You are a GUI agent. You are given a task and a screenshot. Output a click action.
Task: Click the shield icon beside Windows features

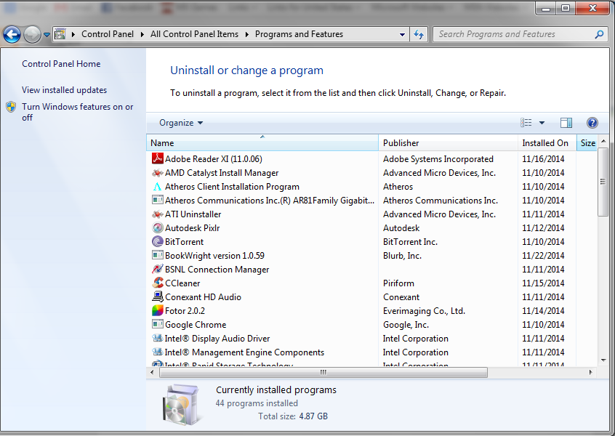pos(11,107)
